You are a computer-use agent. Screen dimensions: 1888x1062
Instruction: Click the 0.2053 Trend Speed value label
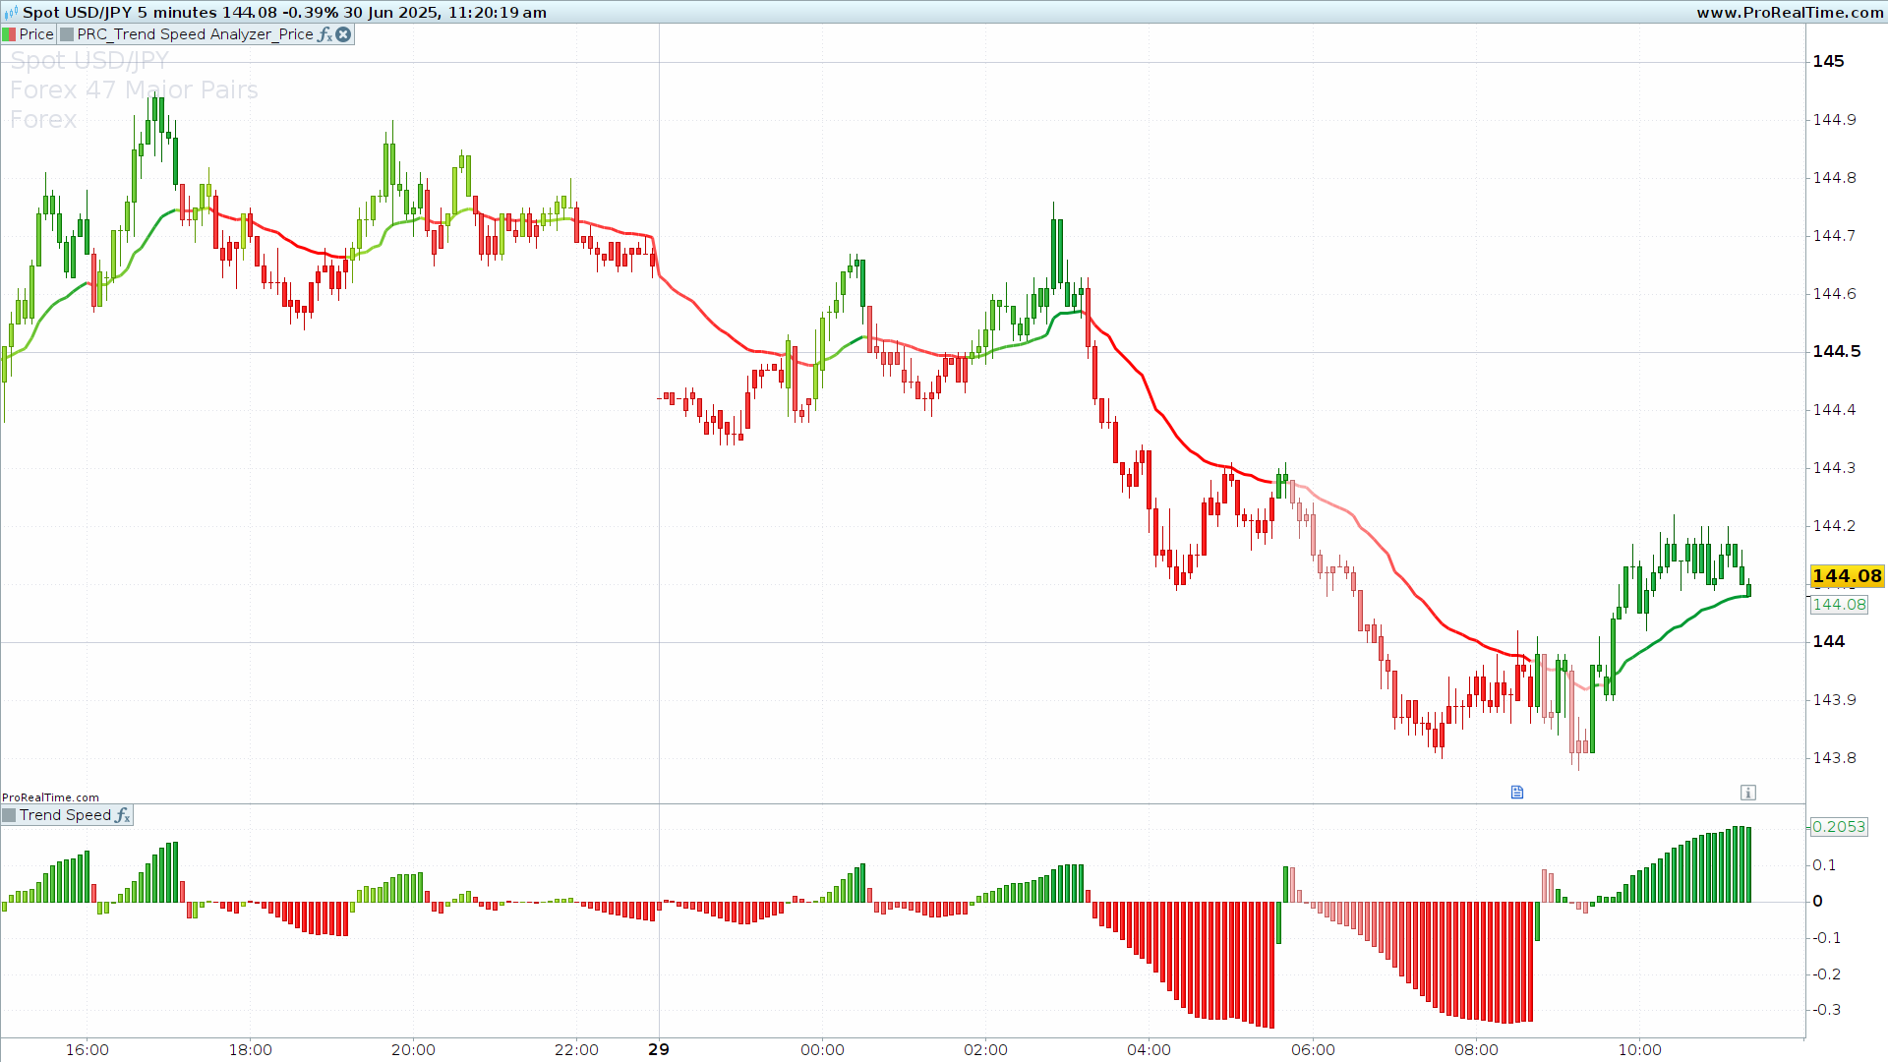[x=1838, y=827]
